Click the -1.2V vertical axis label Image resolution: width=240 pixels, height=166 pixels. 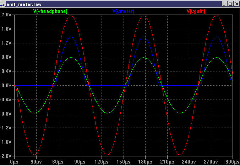(x=6, y=128)
